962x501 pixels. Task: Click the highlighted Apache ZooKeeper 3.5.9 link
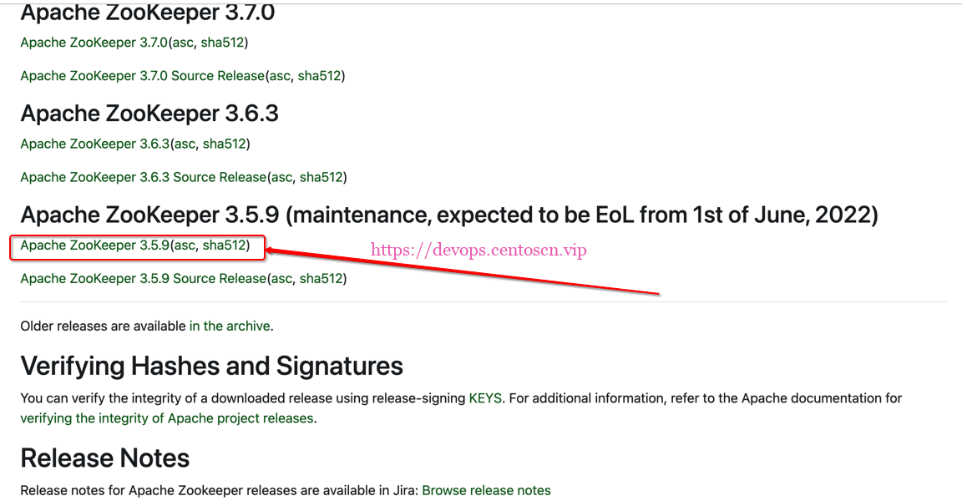pyautogui.click(x=94, y=245)
